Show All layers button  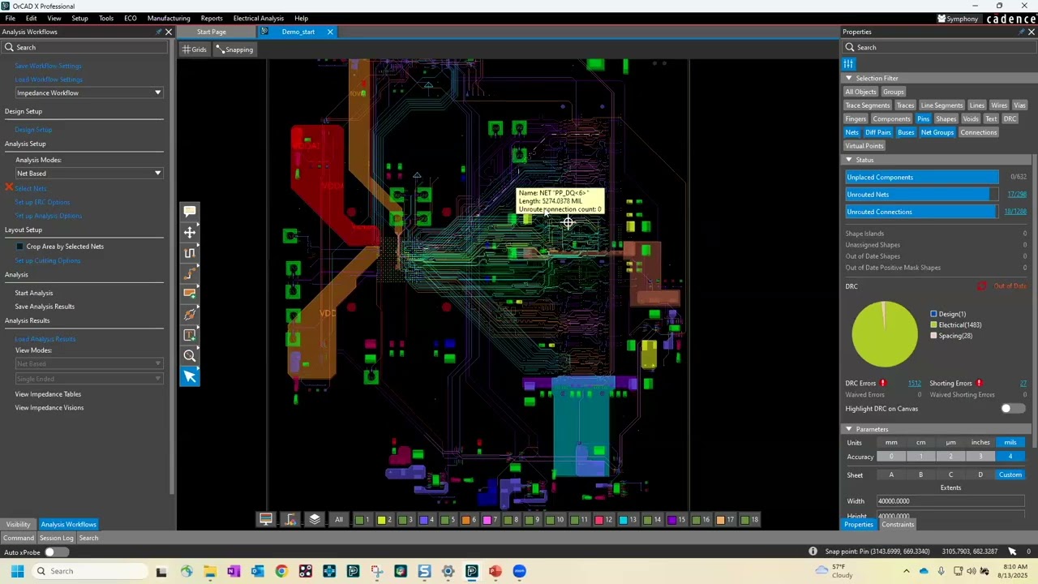pyautogui.click(x=339, y=520)
